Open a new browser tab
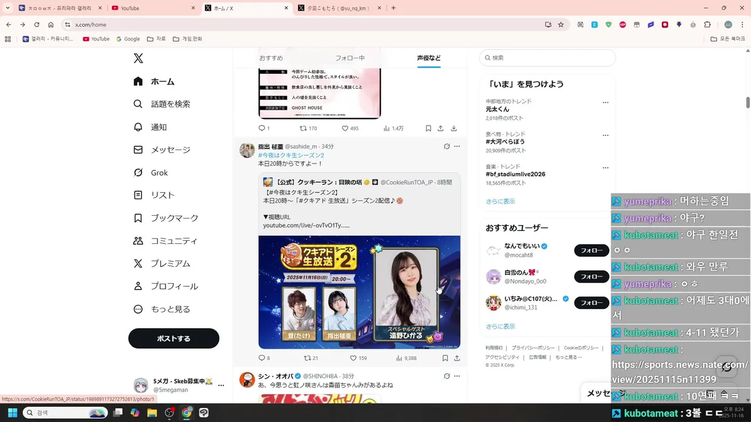 tap(393, 8)
